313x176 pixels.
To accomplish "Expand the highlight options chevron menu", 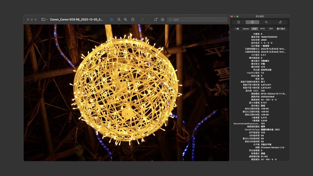I will (149, 19).
